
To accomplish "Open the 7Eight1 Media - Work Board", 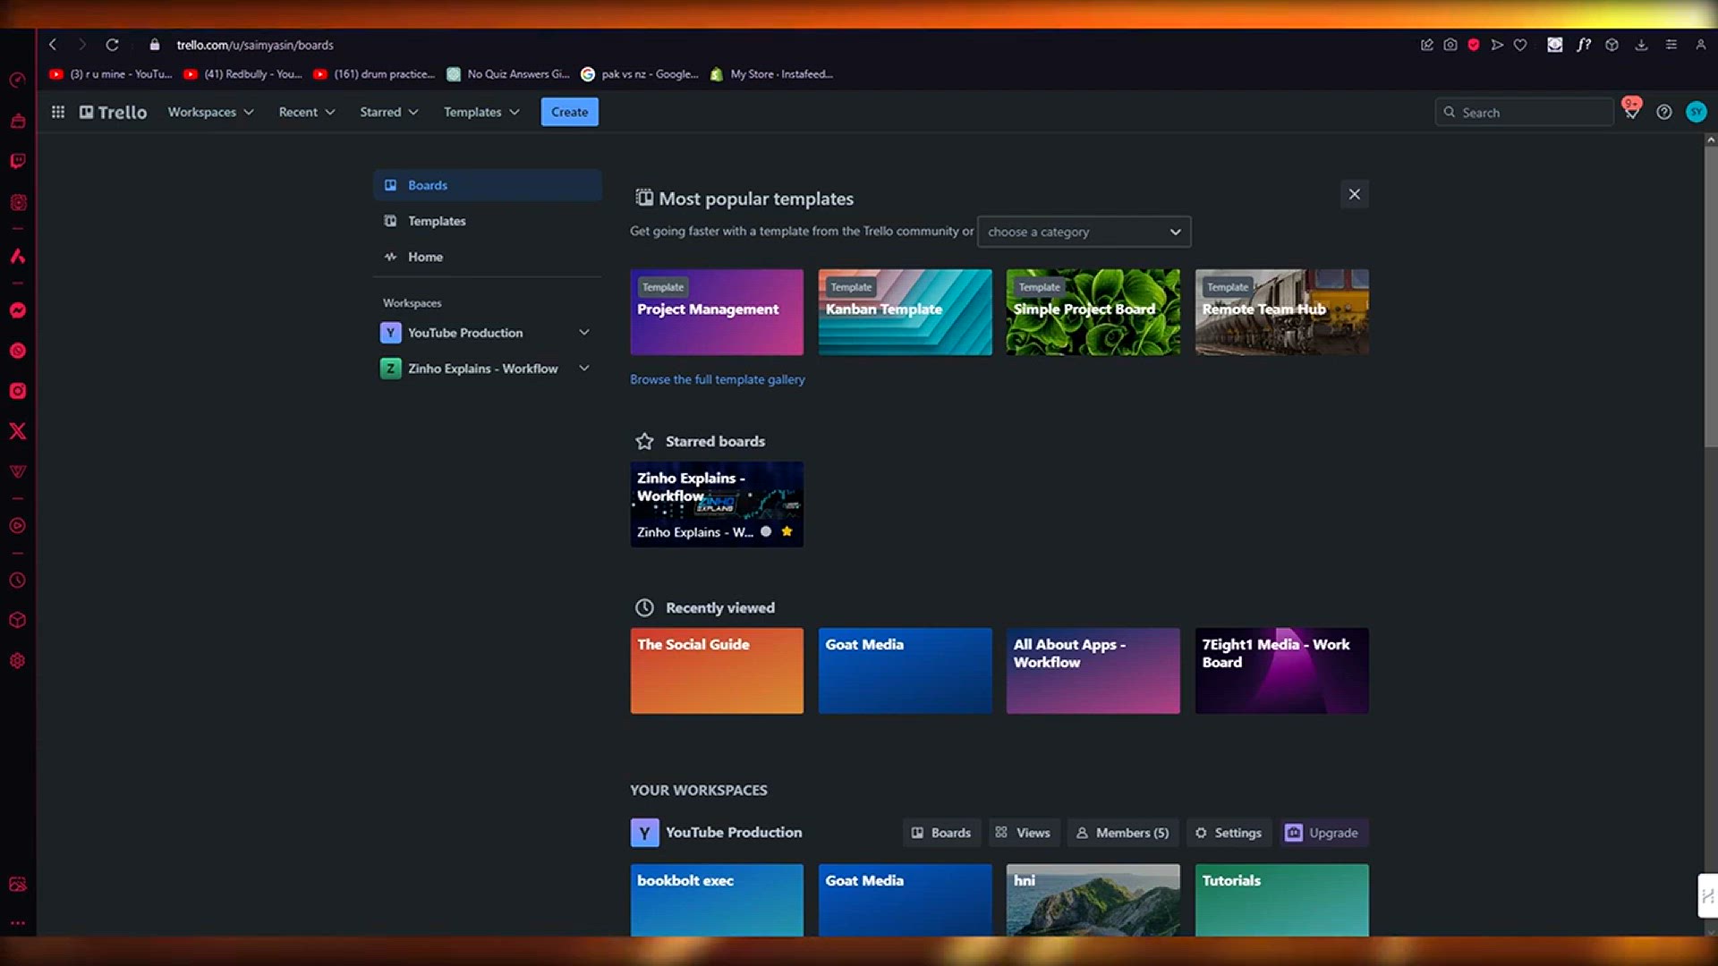I will point(1281,671).
